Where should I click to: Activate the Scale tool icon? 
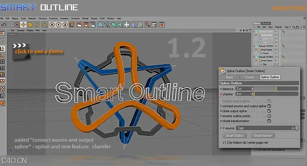[30, 25]
